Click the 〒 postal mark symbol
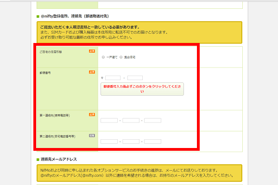Viewport: 278px width, 185px height. tap(102, 78)
